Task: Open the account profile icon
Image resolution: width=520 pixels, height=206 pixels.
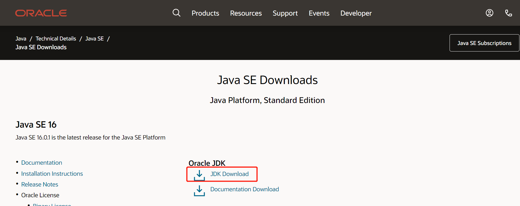Action: pyautogui.click(x=489, y=13)
